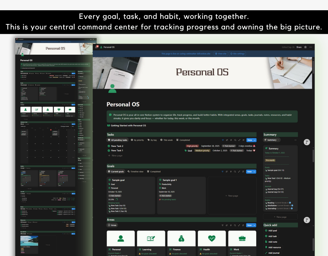Open Goals view settings sliders icon
The height and width of the screenshot is (256, 328).
243,172
